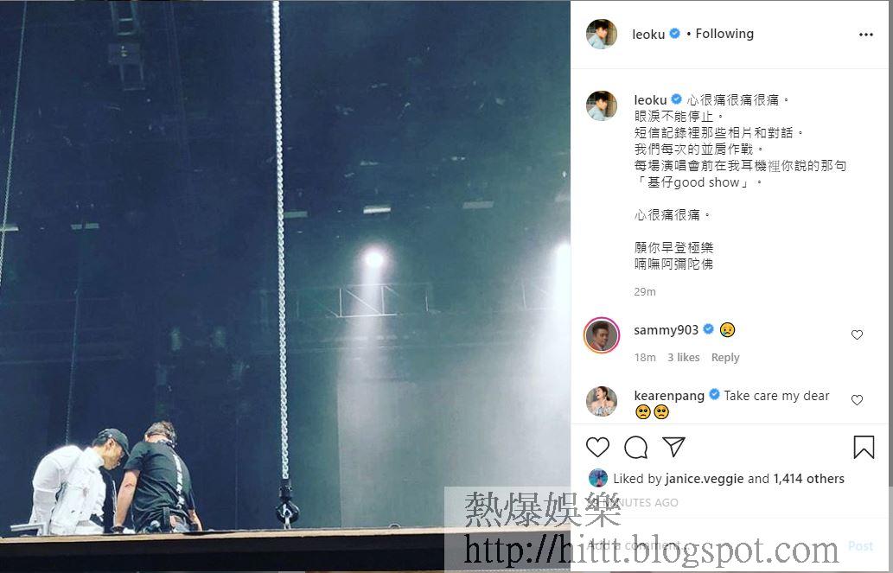
Task: Open sammy903's profile avatar
Action: (x=602, y=335)
